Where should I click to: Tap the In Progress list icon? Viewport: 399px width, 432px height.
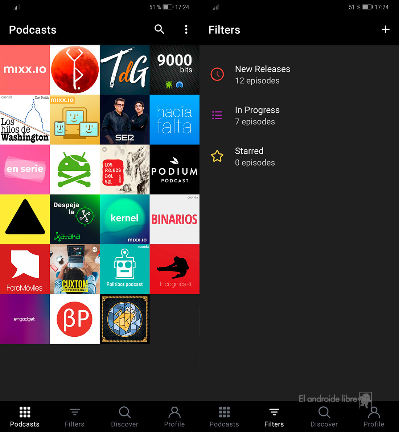tap(217, 115)
